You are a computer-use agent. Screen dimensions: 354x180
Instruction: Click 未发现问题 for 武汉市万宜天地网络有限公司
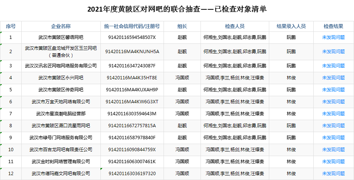tap(333, 102)
